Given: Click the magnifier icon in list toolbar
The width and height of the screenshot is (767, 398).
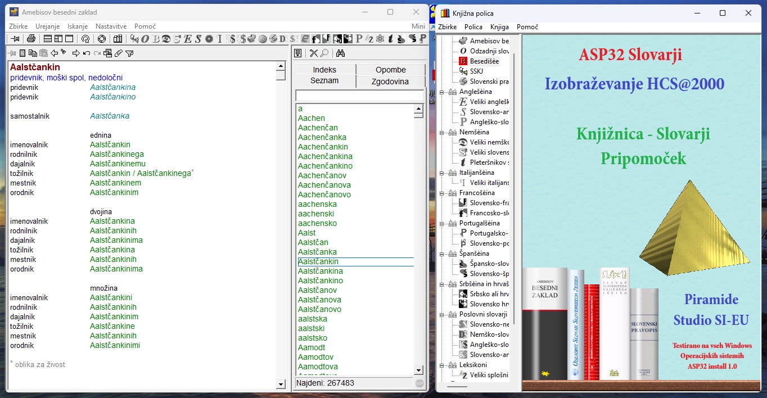Looking at the screenshot, I should click(x=324, y=53).
